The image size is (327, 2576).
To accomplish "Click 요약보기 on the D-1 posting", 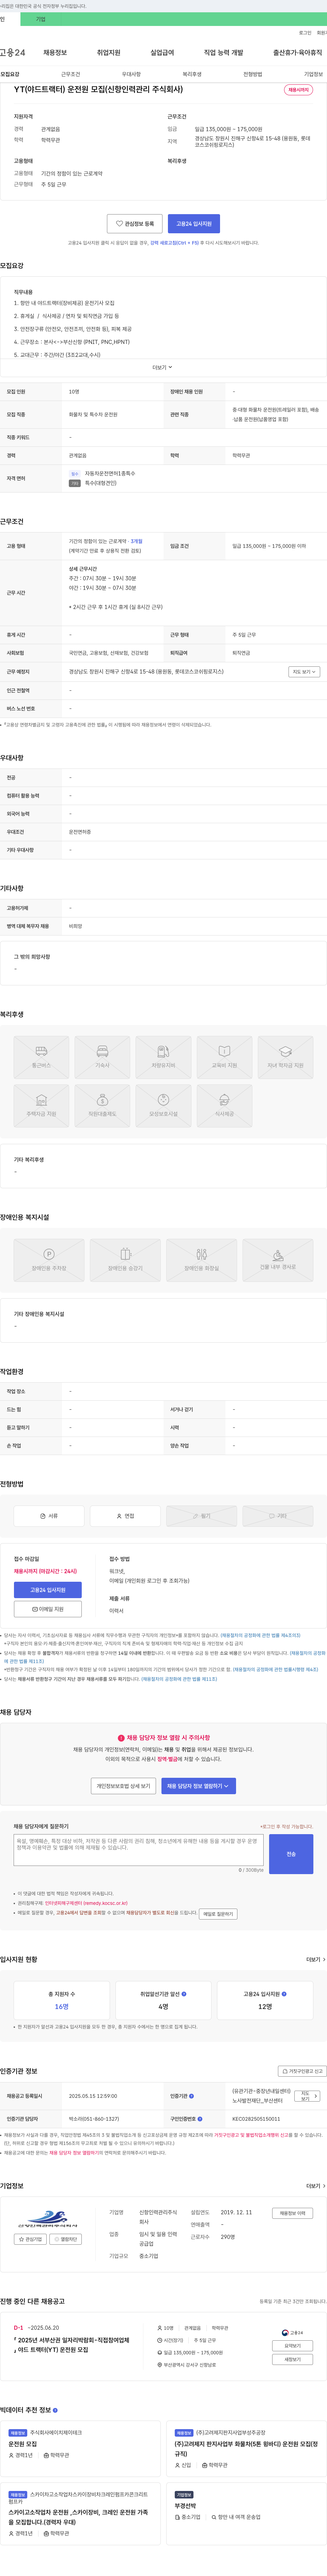I will (292, 2345).
